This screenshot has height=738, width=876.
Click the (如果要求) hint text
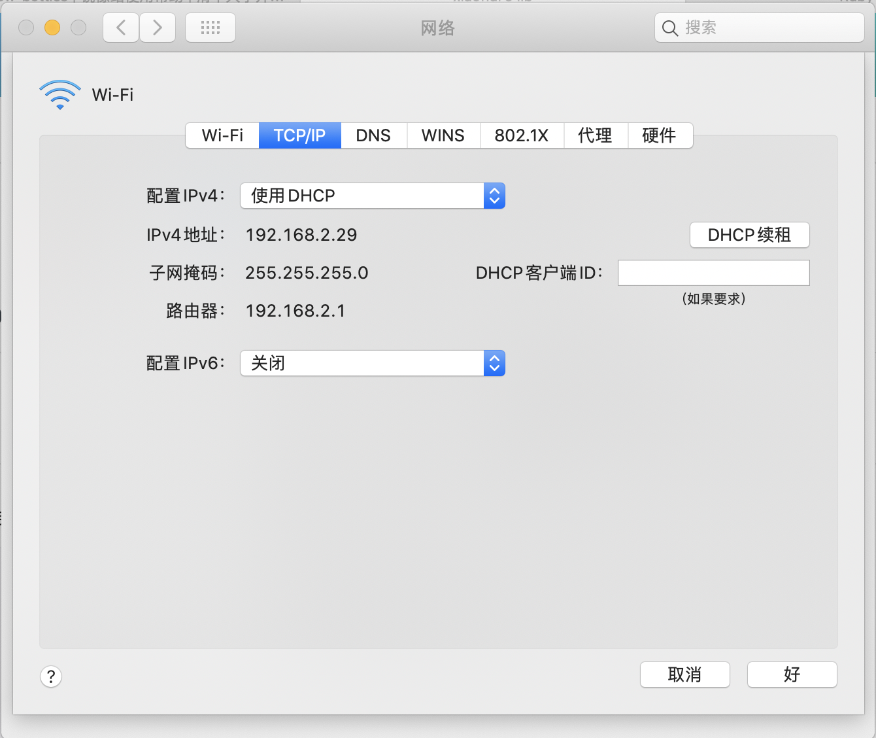[714, 299]
